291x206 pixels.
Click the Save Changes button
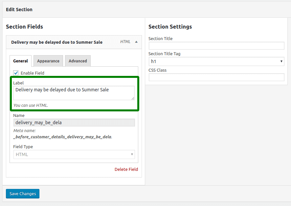[x=23, y=194]
